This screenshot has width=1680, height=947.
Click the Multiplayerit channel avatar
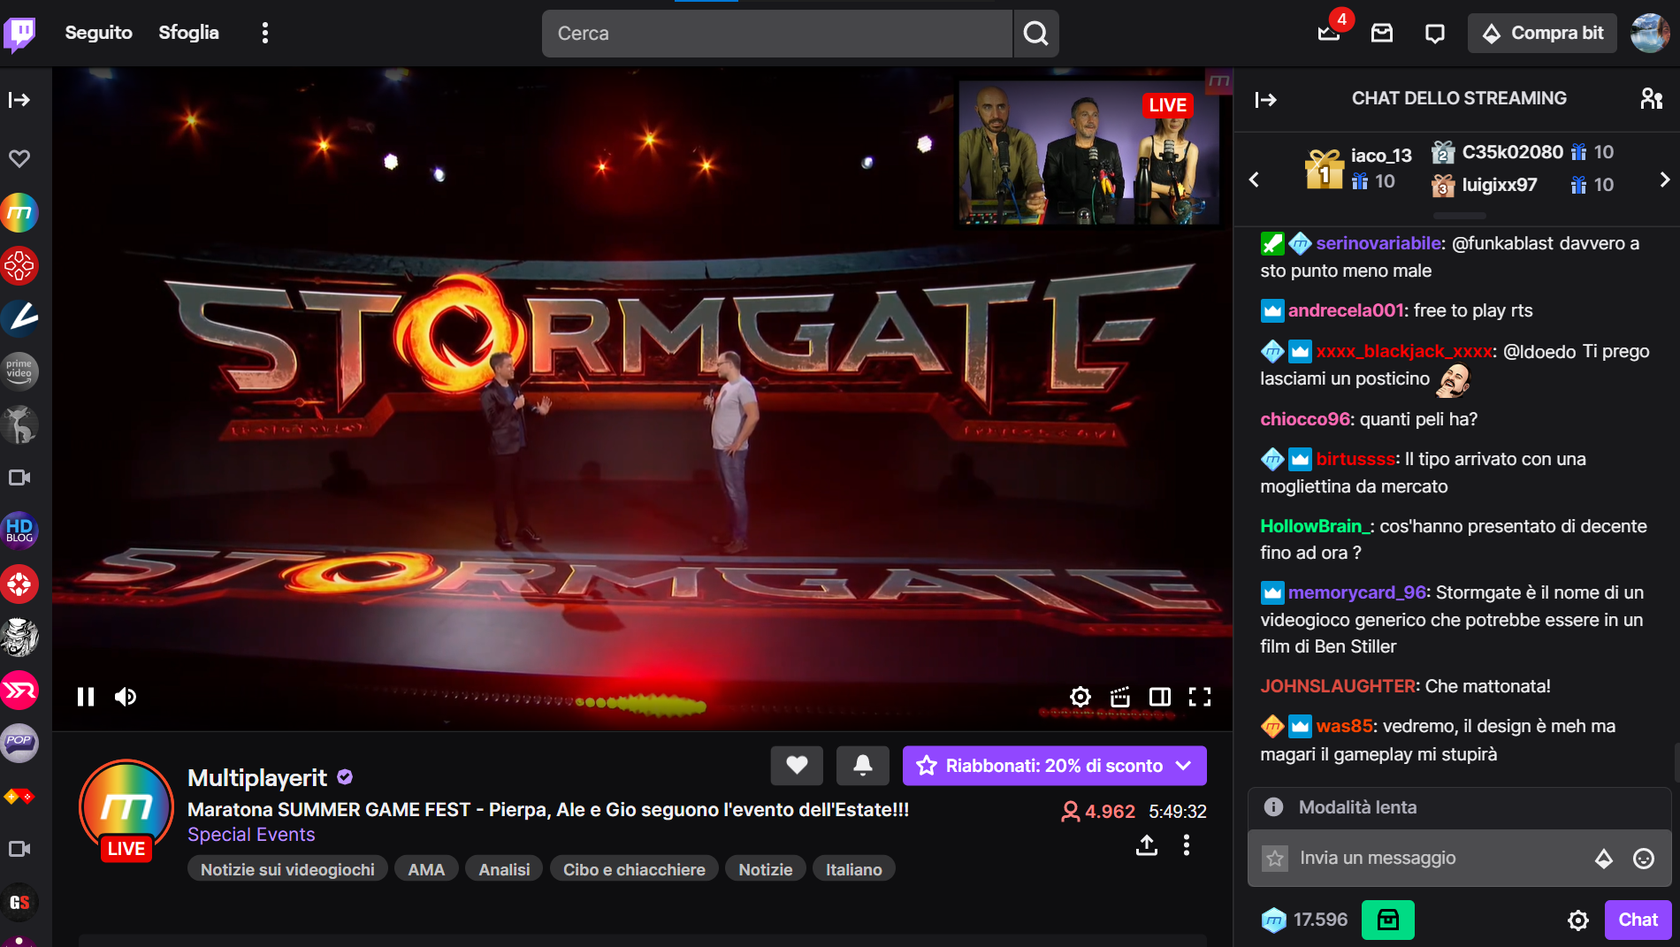126,807
